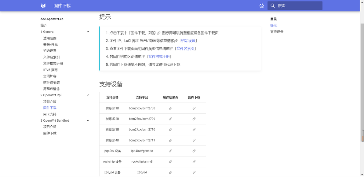Image resolution: width=364 pixels, height=177 pixels.
Task: Click the site logo in header
Action: point(43,6)
